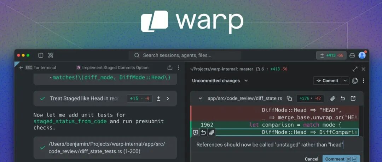Revert changes in diff_state.rs
Screen dimensions: 382x162
[343, 98]
